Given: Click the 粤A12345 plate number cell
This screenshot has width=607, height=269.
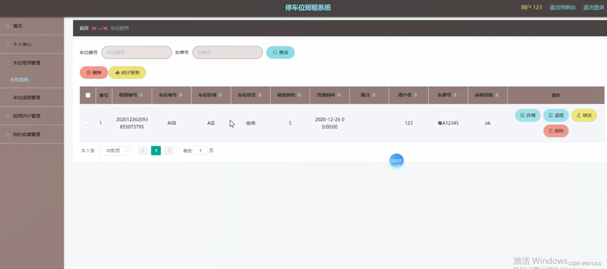Looking at the screenshot, I should pos(448,123).
